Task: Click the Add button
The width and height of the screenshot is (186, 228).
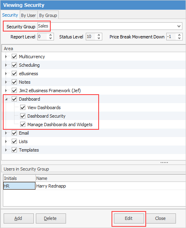Action: pos(19,218)
